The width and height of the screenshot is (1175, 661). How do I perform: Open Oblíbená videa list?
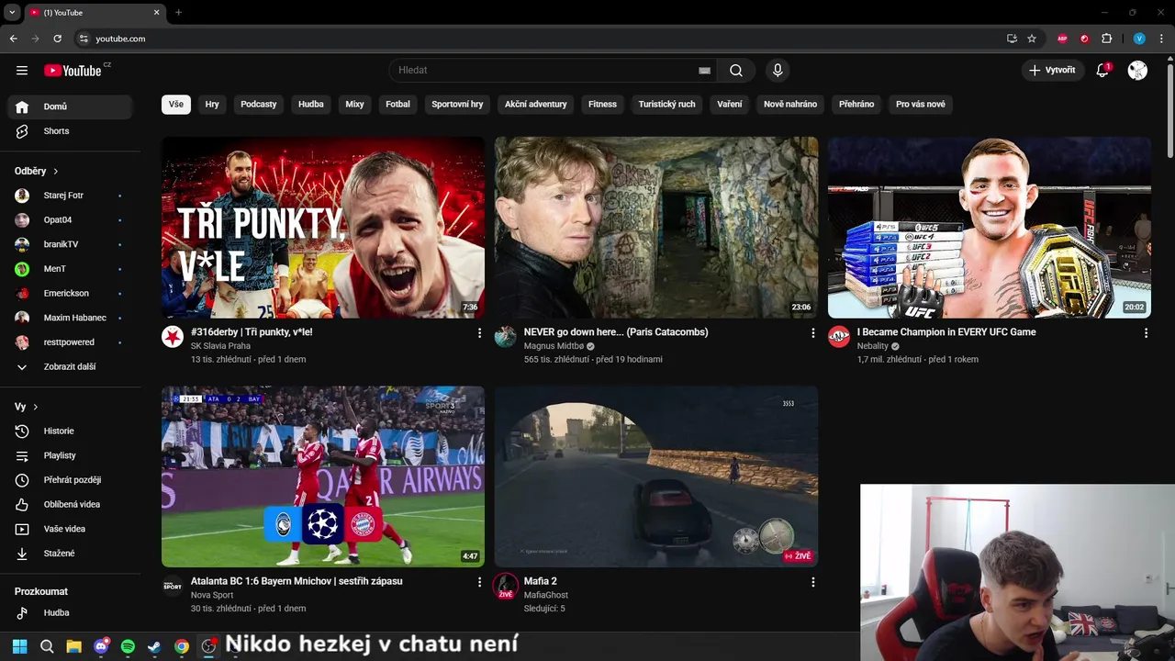click(x=70, y=504)
